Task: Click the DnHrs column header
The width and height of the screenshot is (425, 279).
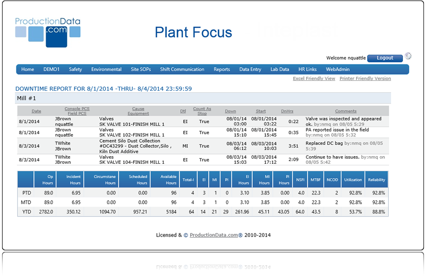Action: point(287,111)
